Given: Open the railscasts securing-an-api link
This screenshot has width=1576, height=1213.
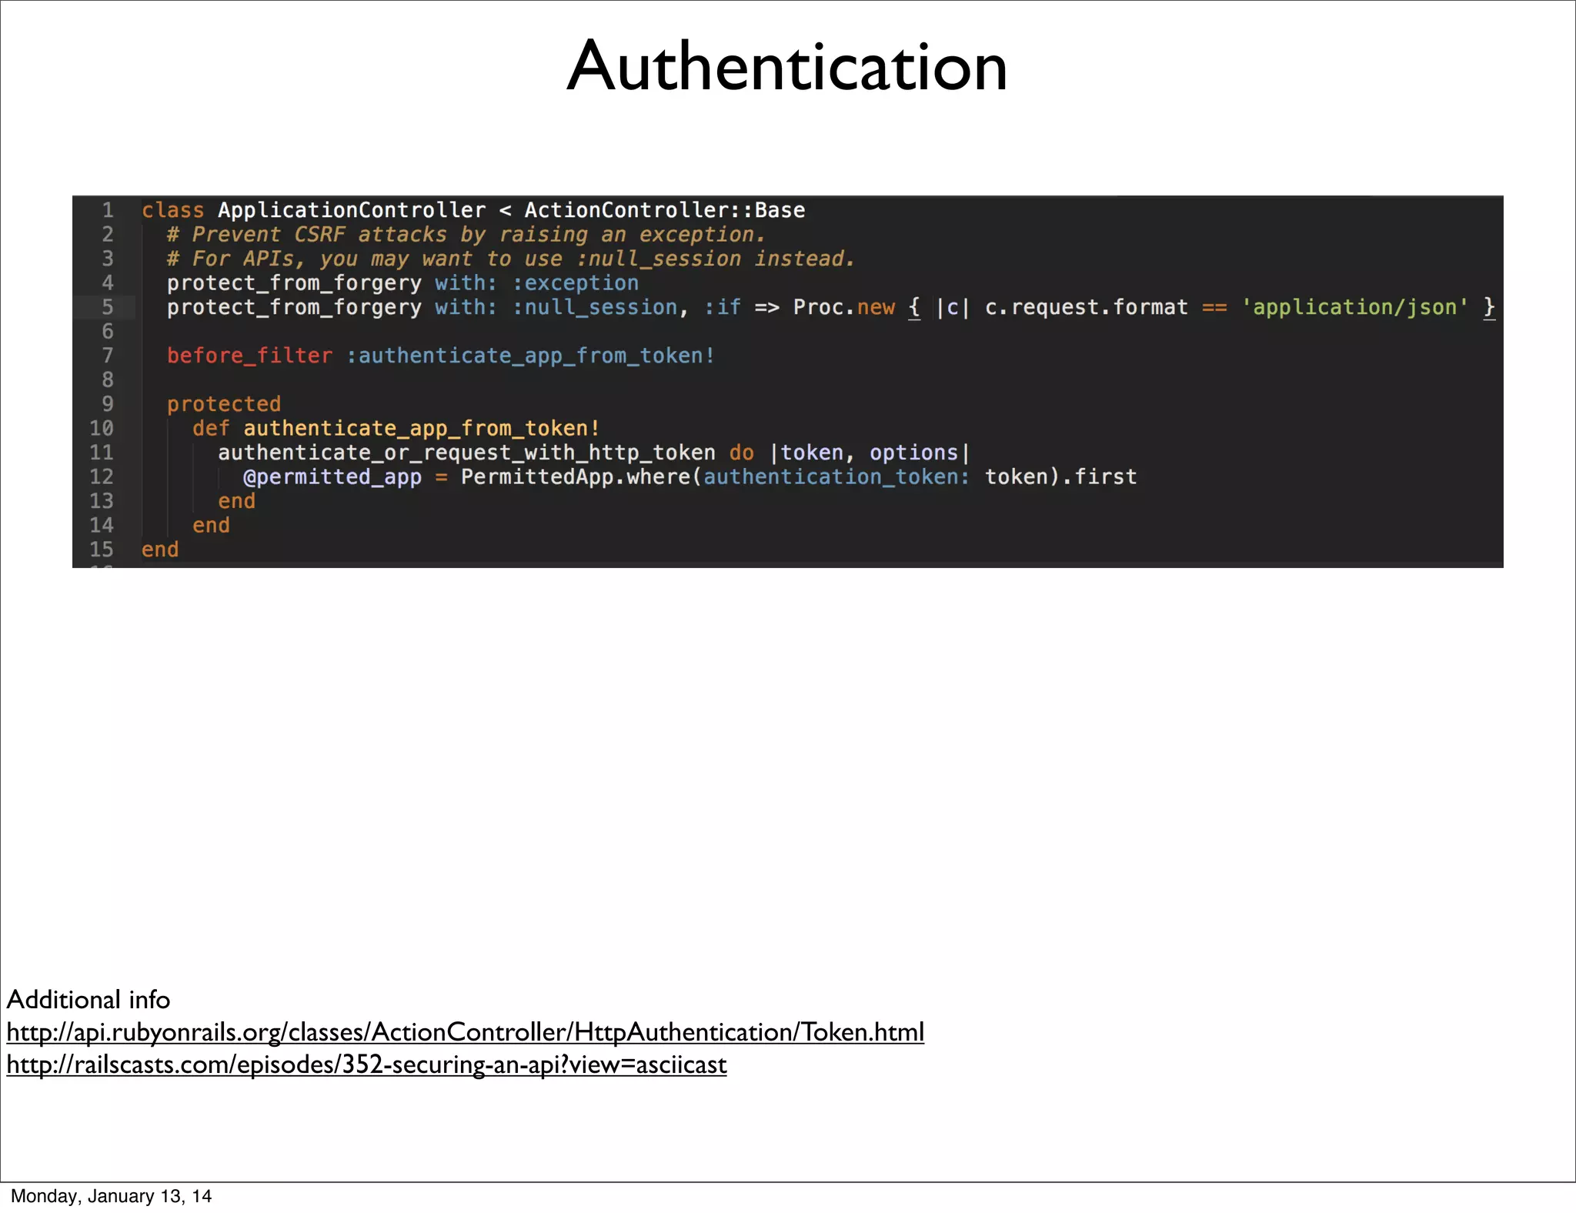Looking at the screenshot, I should [366, 1064].
